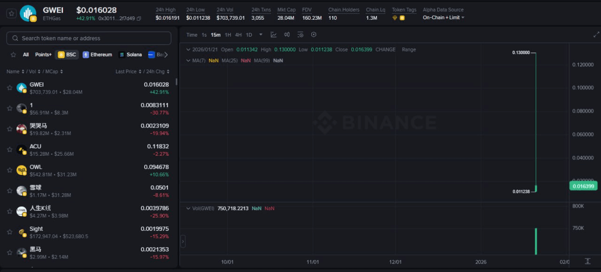Favorite the GWEI token with its star
This screenshot has height=272, width=601.
click(9, 88)
